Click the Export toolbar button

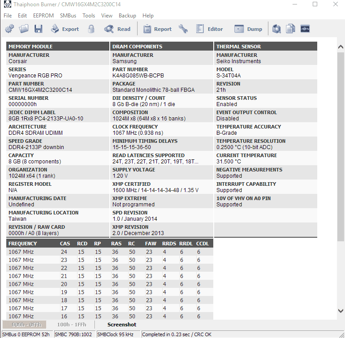[65, 29]
